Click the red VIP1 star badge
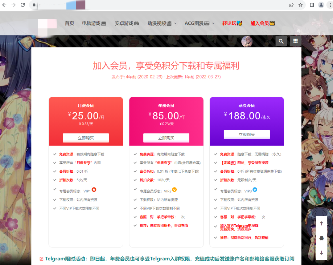This screenshot has width=333, height=265. point(94,190)
